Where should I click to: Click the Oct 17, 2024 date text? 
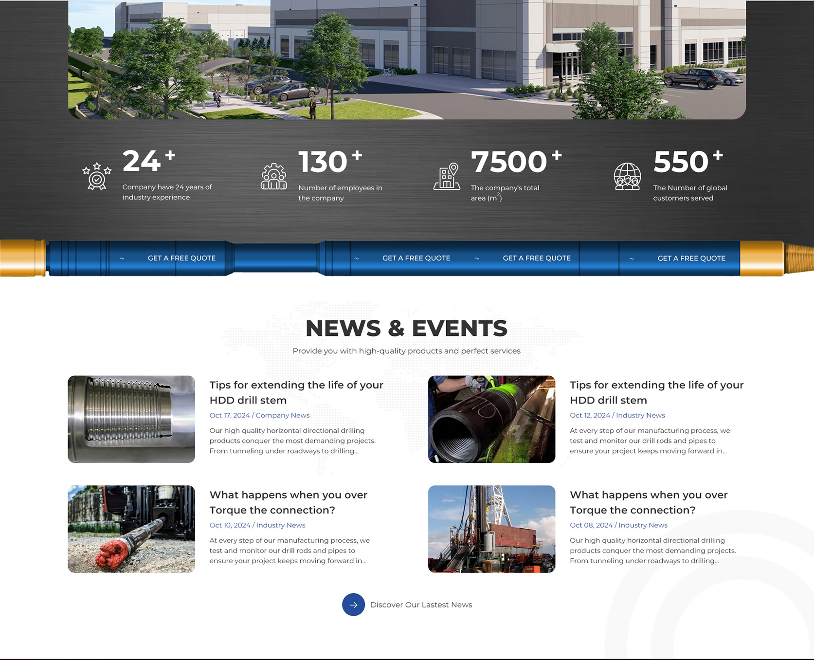[230, 415]
